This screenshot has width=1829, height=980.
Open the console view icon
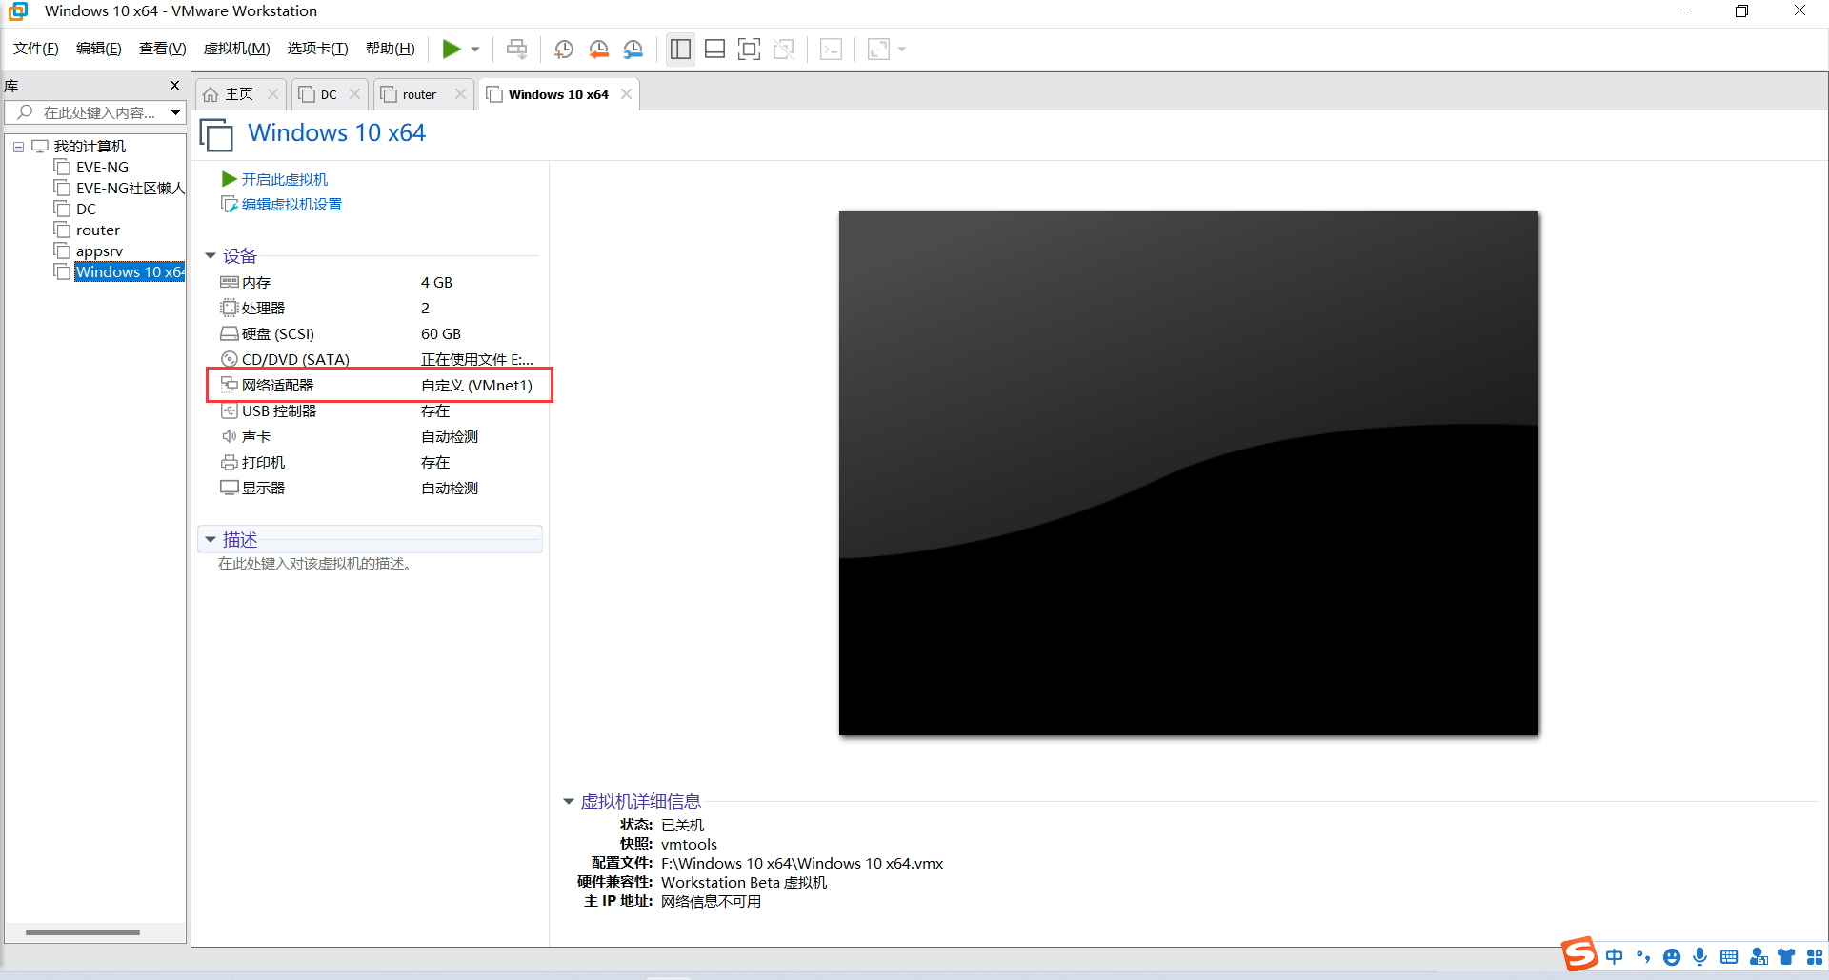(x=831, y=49)
